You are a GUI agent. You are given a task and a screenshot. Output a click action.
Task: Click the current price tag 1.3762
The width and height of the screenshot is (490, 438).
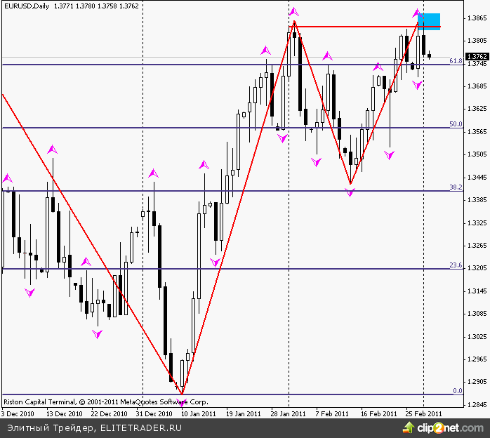477,57
